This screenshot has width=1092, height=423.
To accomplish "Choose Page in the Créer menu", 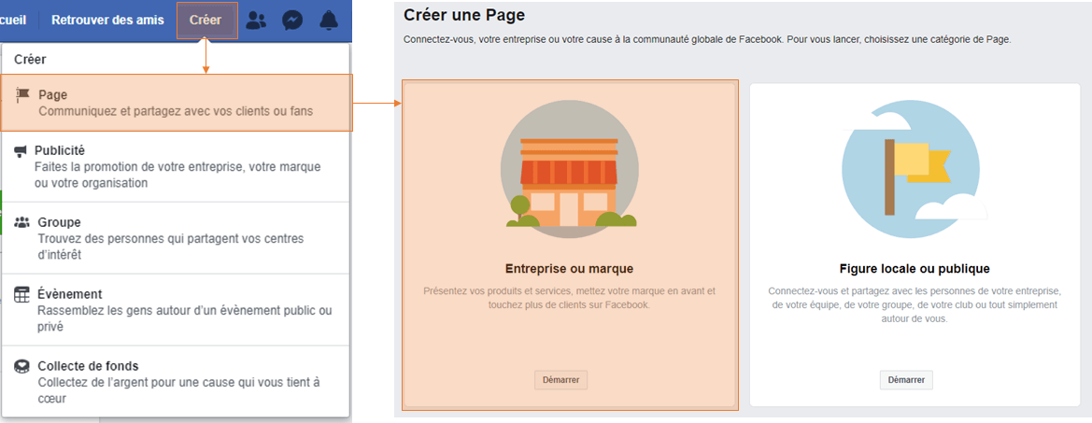I will coord(177,103).
